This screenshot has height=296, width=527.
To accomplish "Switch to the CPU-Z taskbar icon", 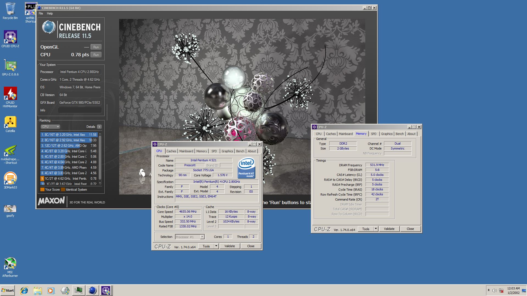I will [x=106, y=291].
